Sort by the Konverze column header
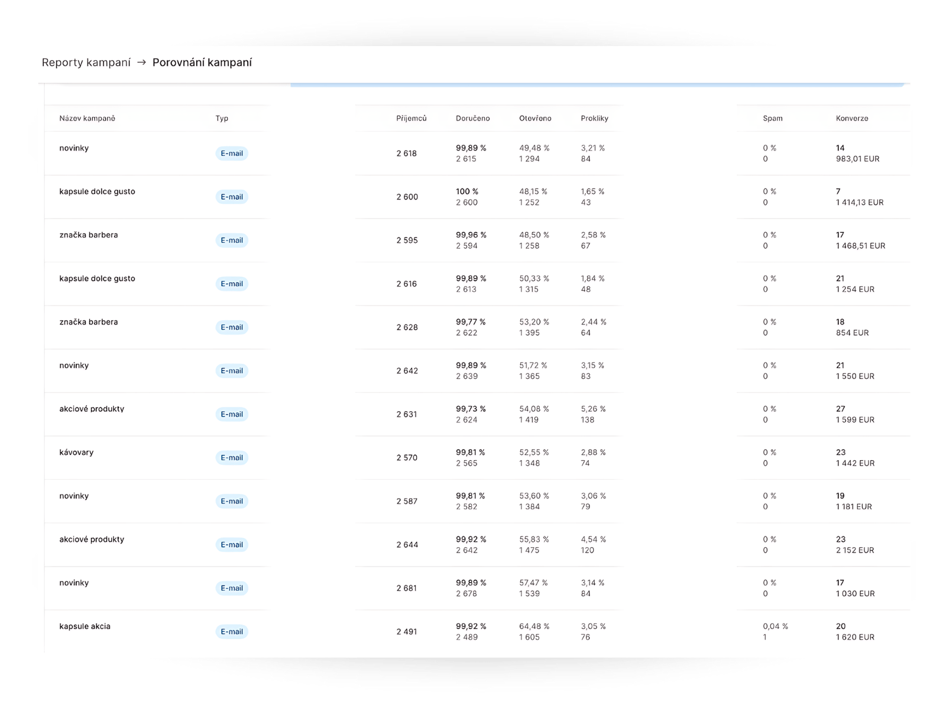This screenshot has width=946, height=709. click(x=852, y=118)
